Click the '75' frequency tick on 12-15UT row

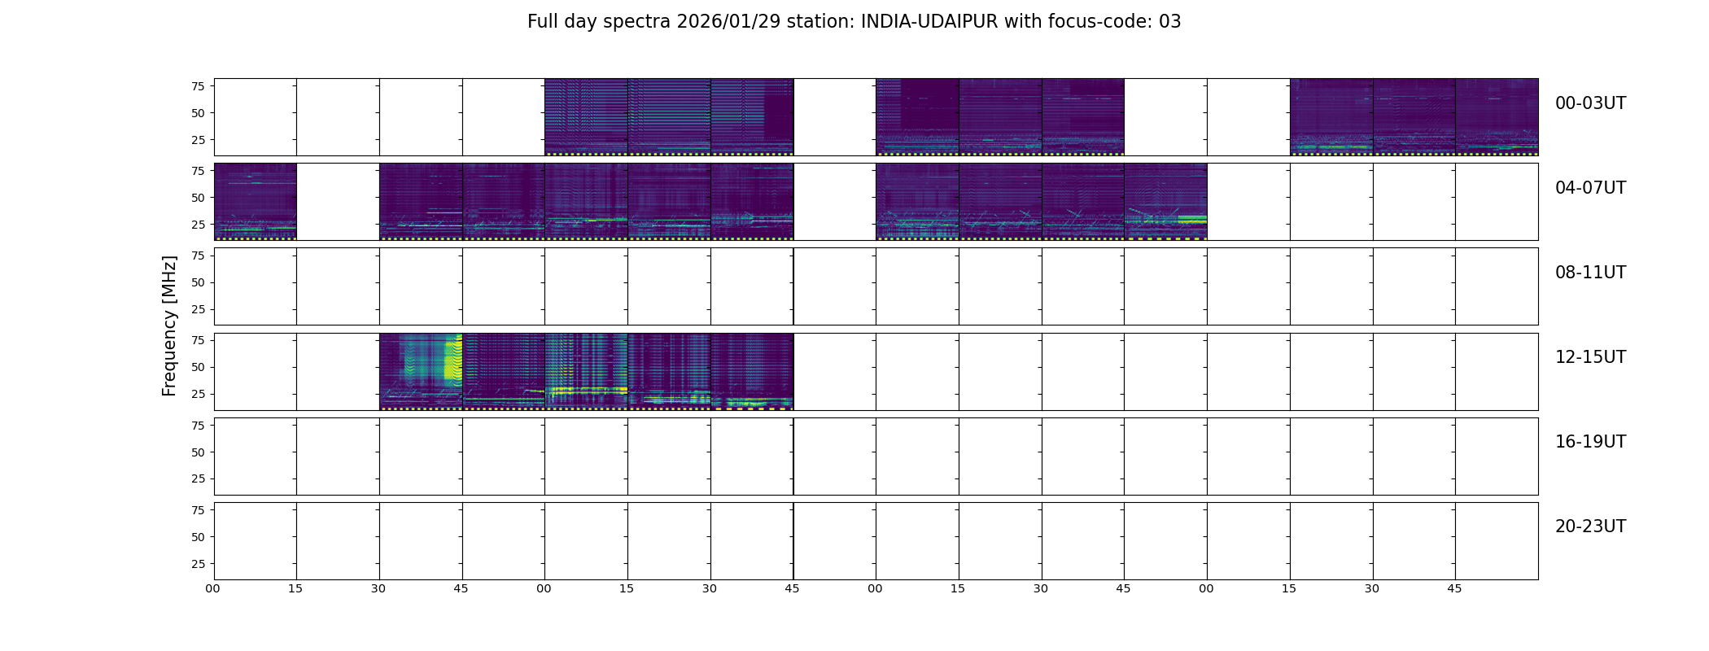pos(198,340)
